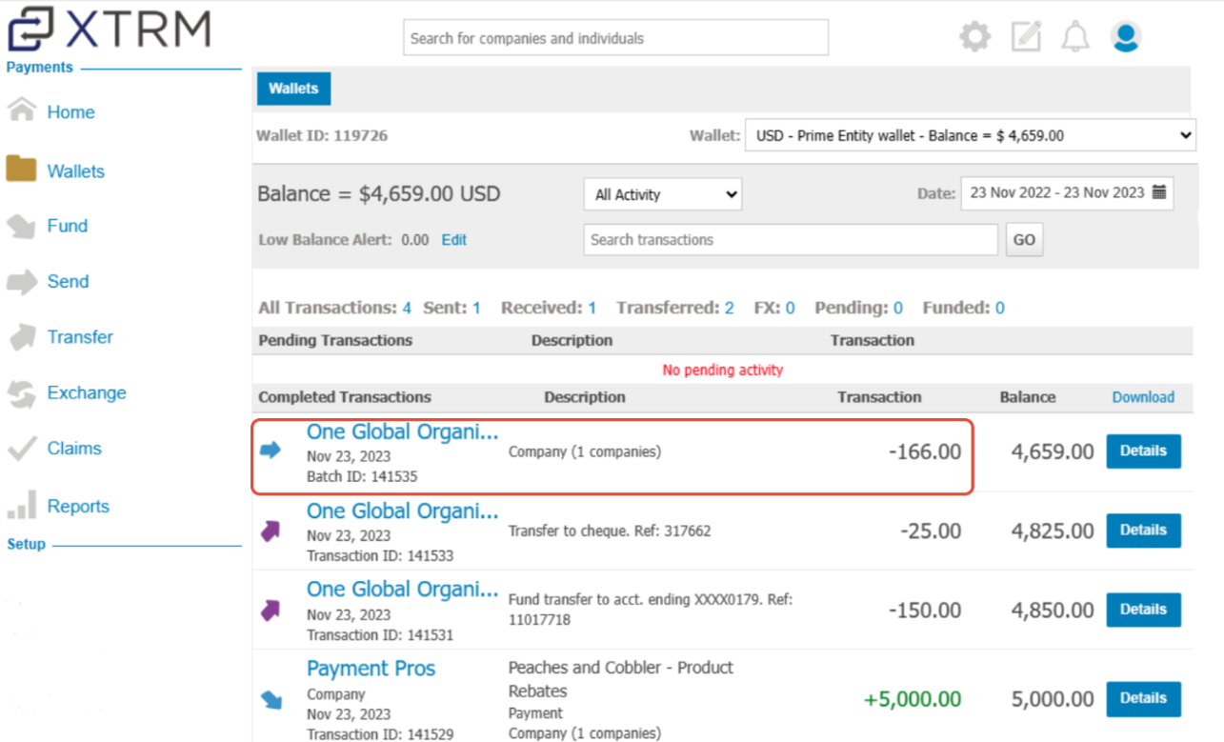
Task: Click the GO button
Action: tap(1024, 240)
